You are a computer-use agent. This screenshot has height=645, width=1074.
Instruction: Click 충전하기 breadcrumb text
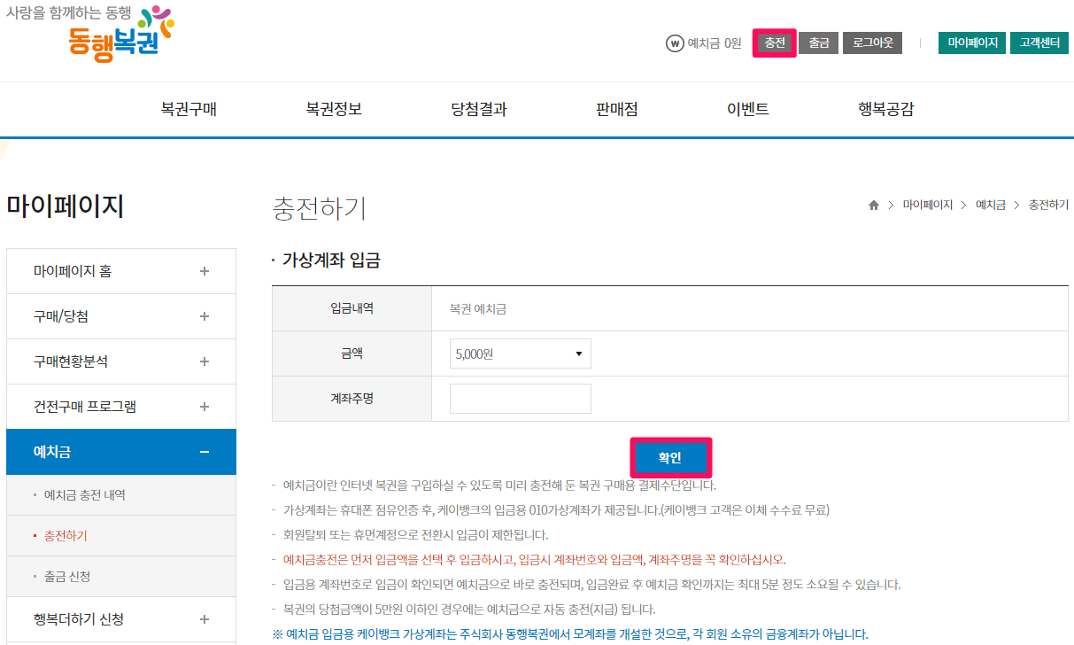(x=1048, y=205)
